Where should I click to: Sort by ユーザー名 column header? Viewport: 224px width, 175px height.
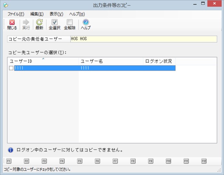pyautogui.click(x=111, y=61)
